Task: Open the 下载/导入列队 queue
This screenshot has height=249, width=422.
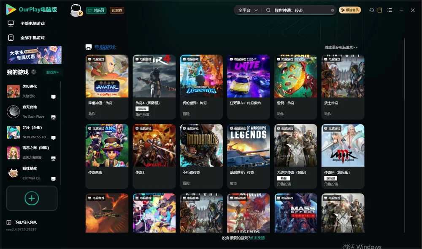Action: 22,222
